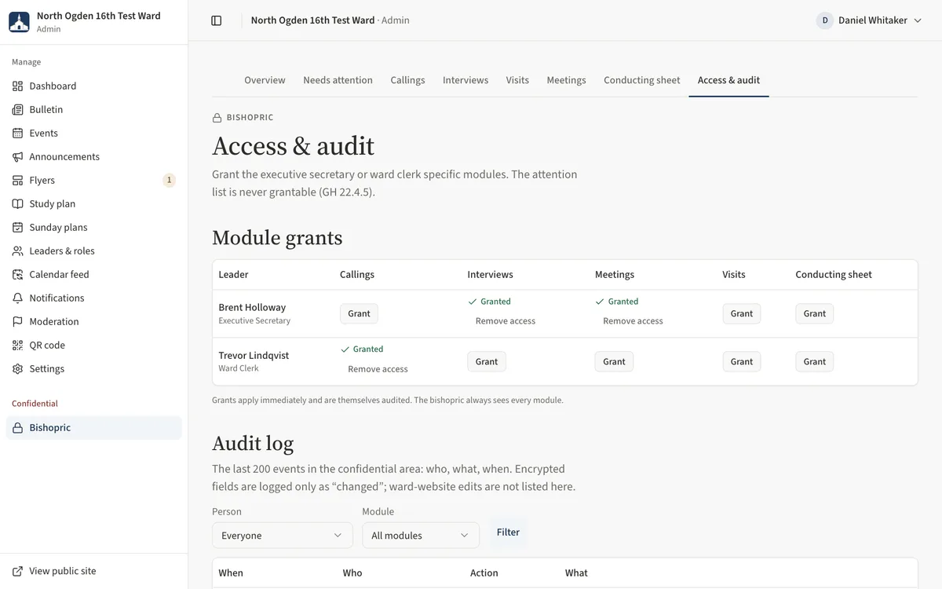
Task: Grant Visits access to Trevor Lindqvist
Action: tap(742, 362)
